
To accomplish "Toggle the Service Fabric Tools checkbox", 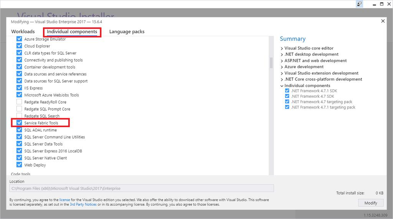I will click(19, 123).
